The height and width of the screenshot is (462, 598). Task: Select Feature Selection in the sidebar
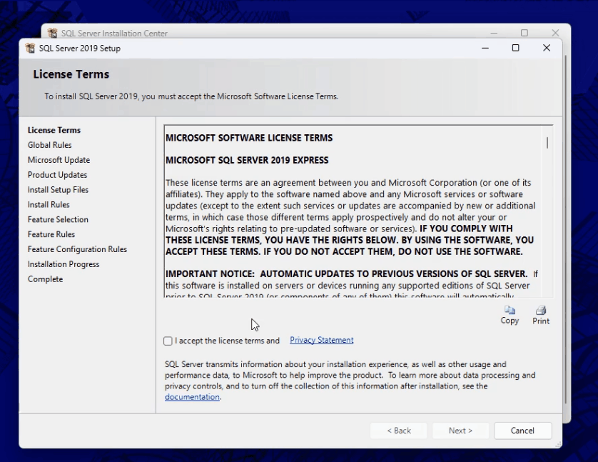[58, 220]
